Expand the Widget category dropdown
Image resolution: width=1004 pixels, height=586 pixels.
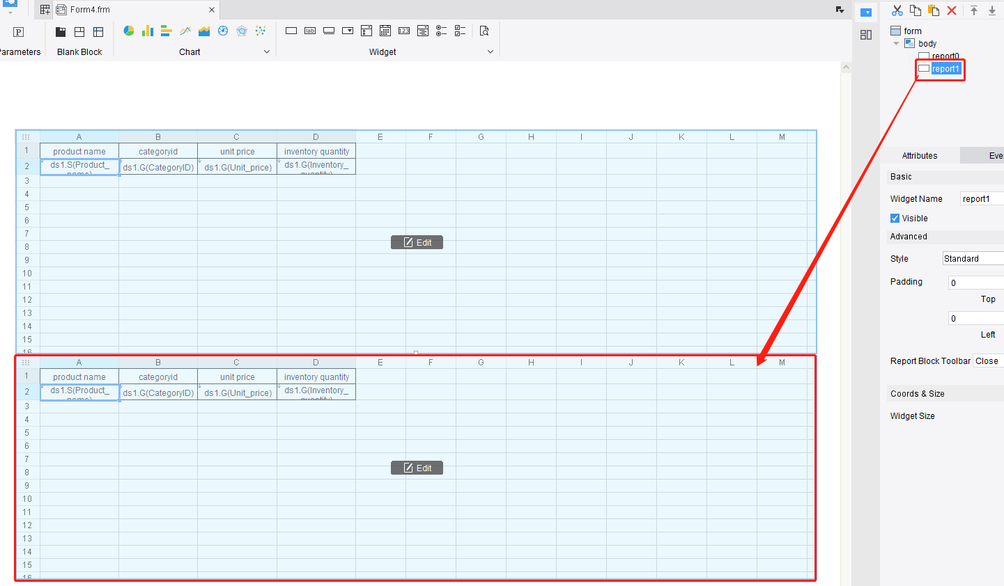click(491, 52)
